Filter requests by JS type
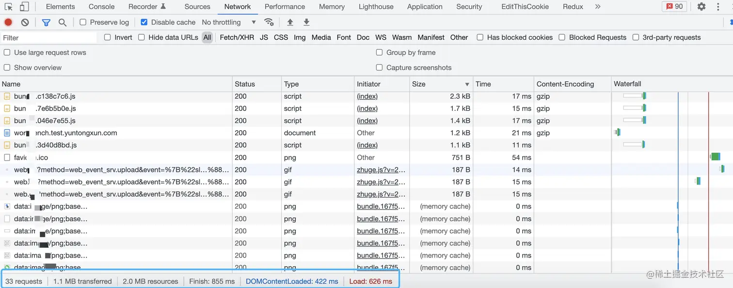Screen dimensions: 733x288 (264, 37)
